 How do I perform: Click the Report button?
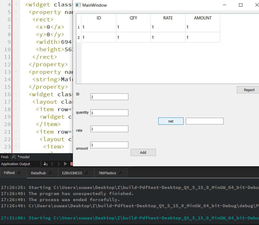point(249,90)
